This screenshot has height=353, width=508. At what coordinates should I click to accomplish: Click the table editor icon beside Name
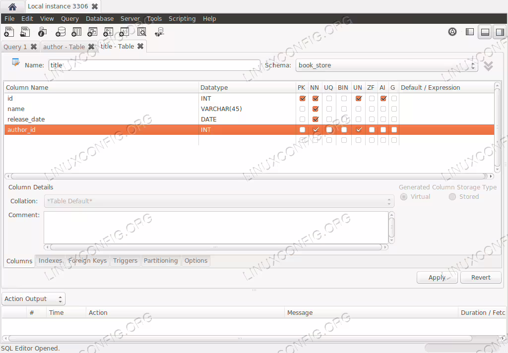15,62
